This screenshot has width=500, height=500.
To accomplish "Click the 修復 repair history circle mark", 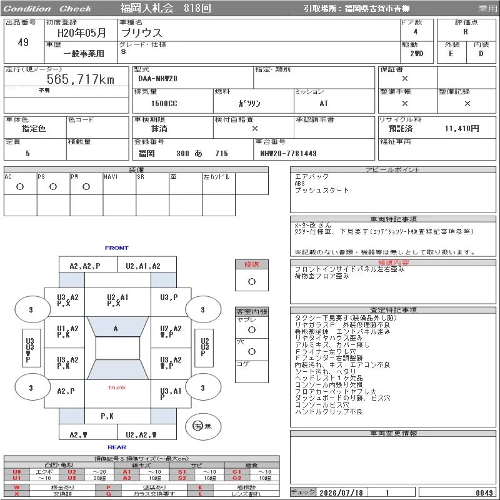I will pyautogui.click(x=252, y=282).
